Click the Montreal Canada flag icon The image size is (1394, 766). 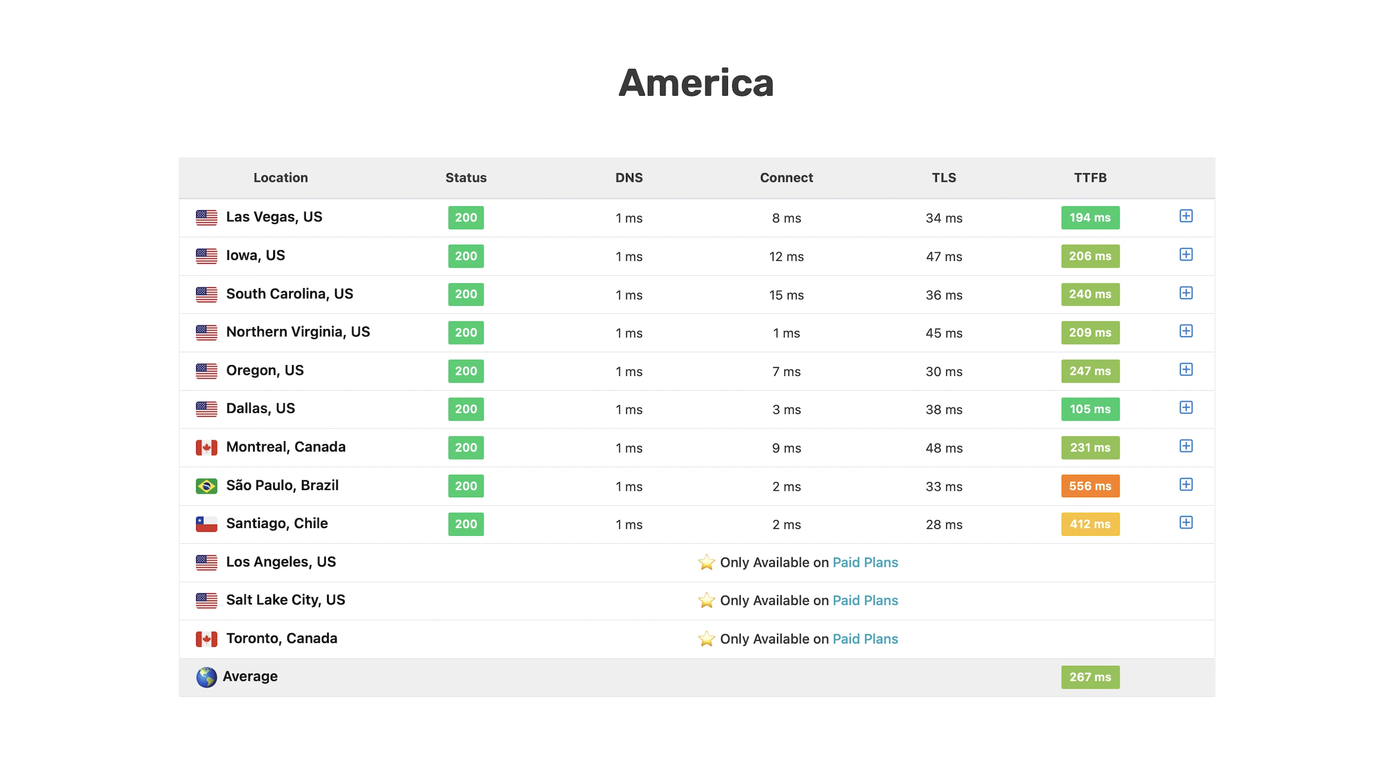(x=206, y=448)
